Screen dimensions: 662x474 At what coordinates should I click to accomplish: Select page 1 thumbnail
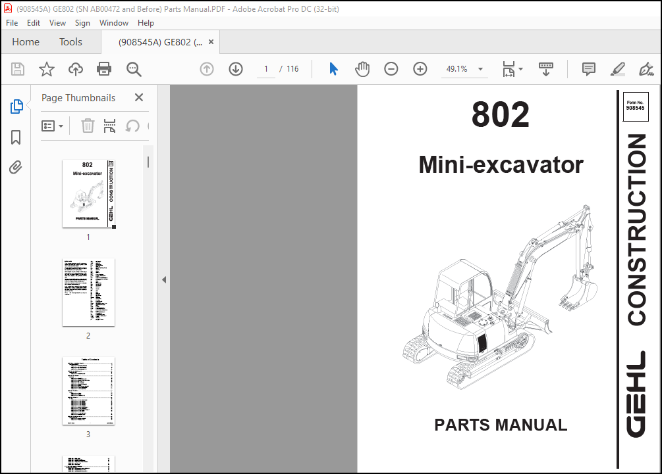[x=88, y=194]
